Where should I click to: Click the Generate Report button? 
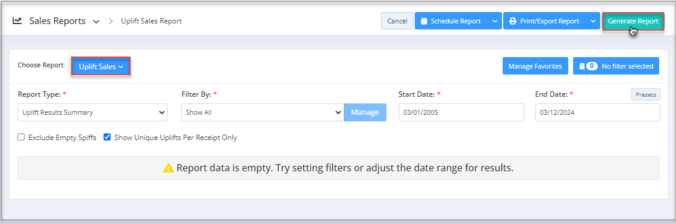point(633,20)
